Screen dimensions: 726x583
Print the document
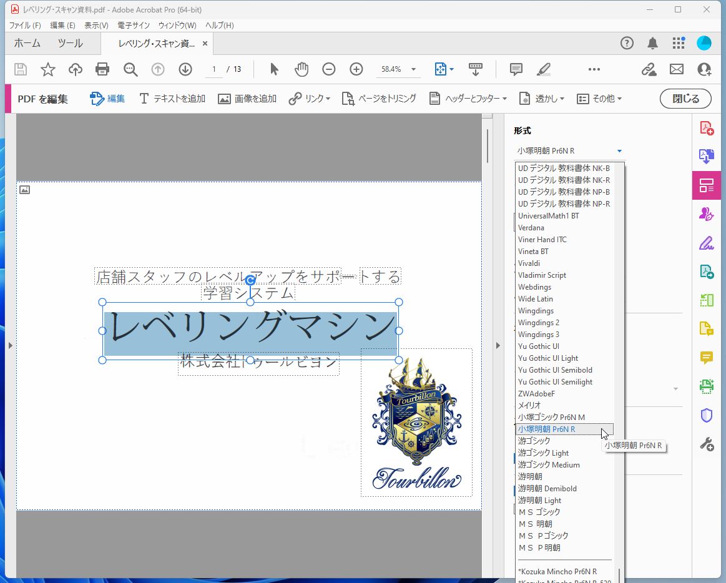pos(102,69)
